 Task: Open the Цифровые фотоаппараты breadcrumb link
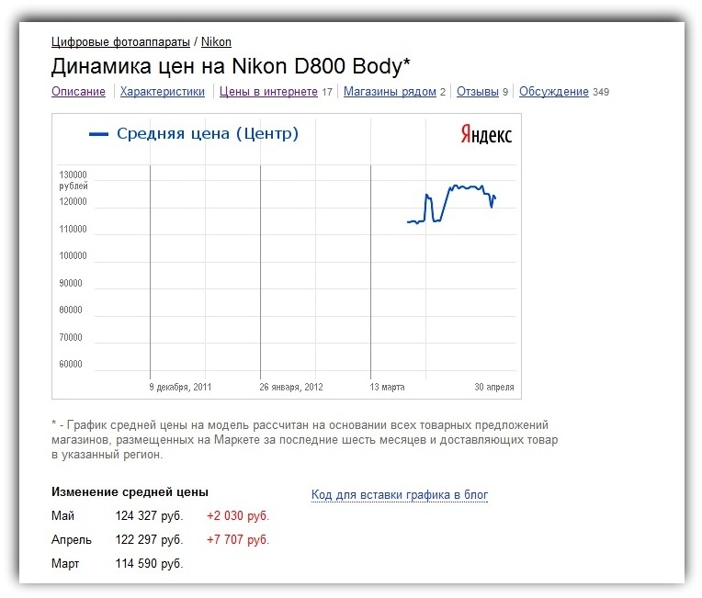(120, 41)
